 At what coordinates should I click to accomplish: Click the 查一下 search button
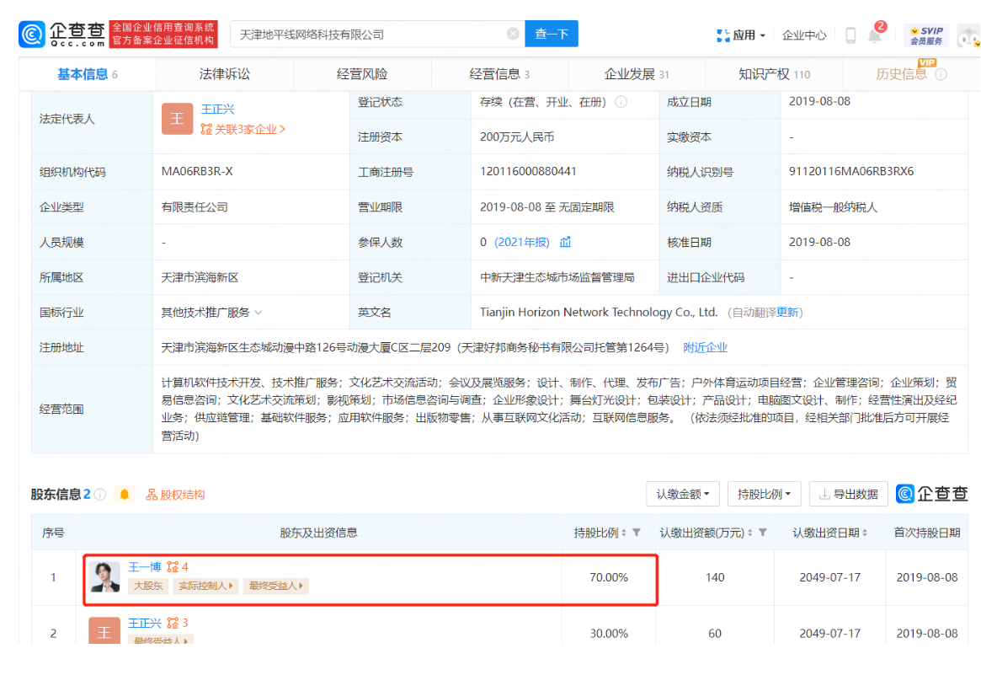[x=551, y=34]
